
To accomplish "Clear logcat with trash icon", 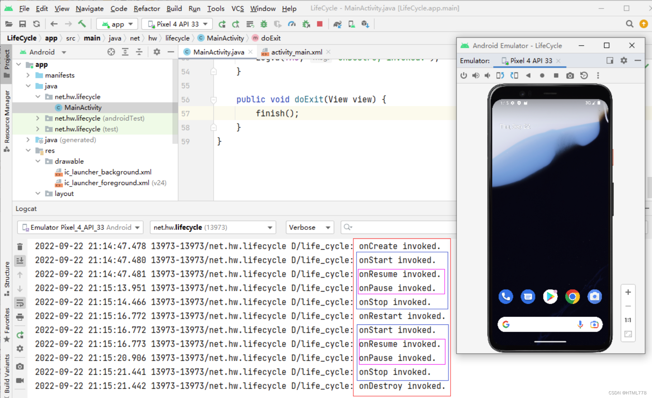I will (x=20, y=247).
